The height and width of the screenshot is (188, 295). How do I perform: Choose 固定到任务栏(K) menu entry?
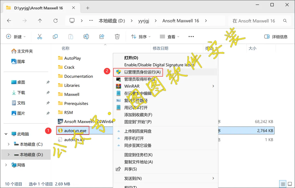point(166,155)
